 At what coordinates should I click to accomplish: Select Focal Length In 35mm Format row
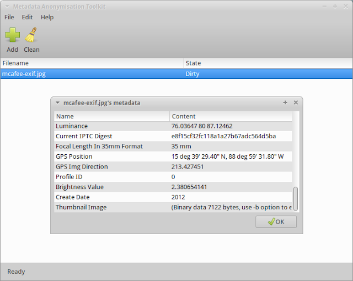173,147
